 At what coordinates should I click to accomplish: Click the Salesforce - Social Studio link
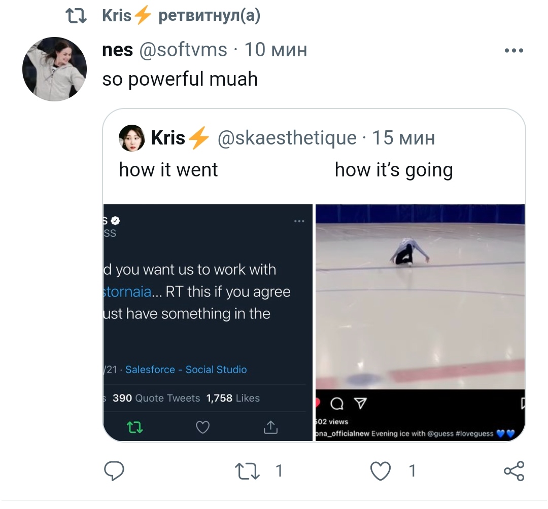pos(186,370)
